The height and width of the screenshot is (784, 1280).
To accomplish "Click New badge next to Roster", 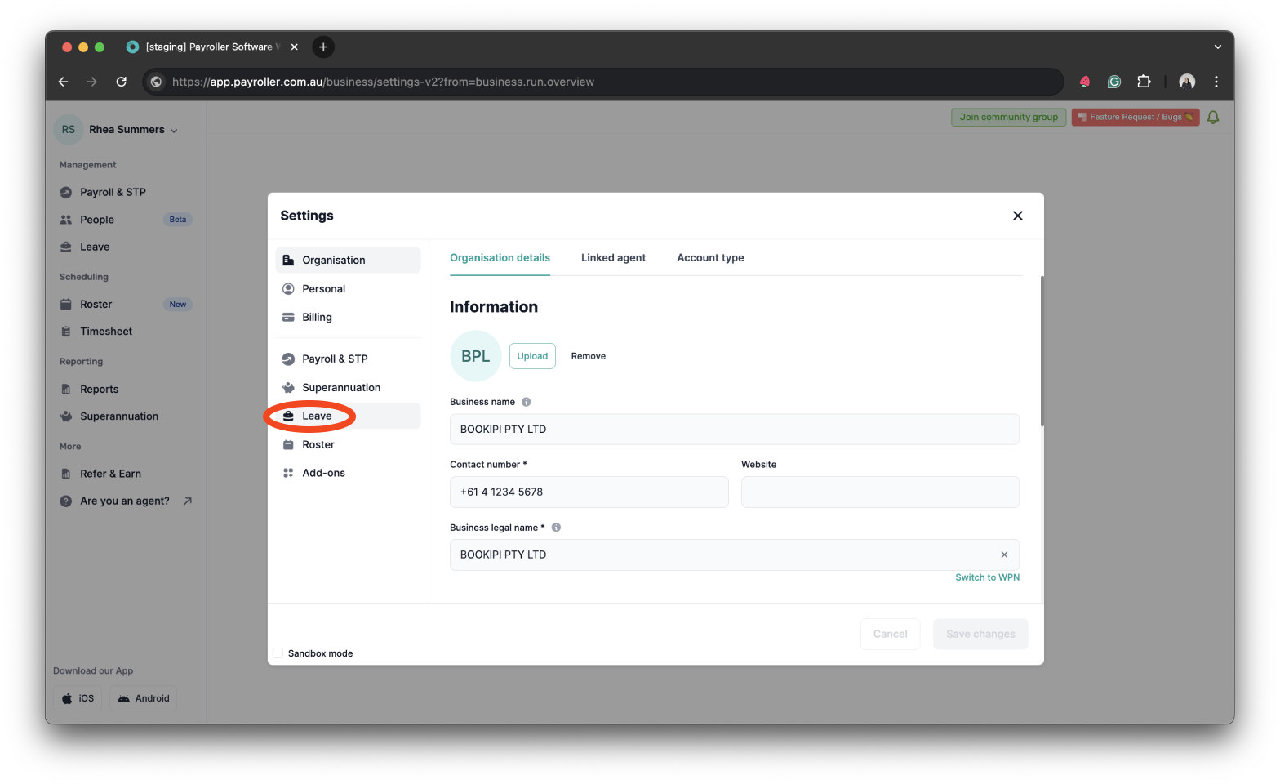I will pos(178,305).
